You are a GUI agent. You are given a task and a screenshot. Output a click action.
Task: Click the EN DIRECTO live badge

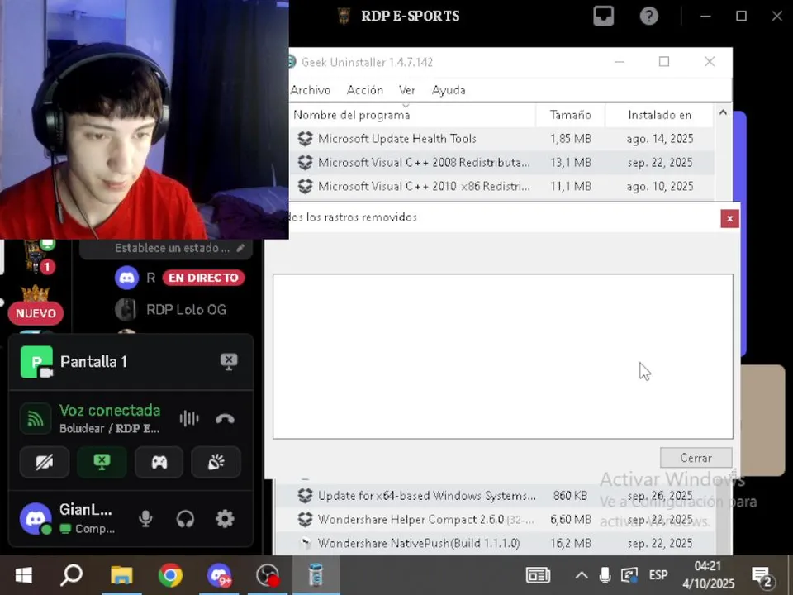click(203, 278)
